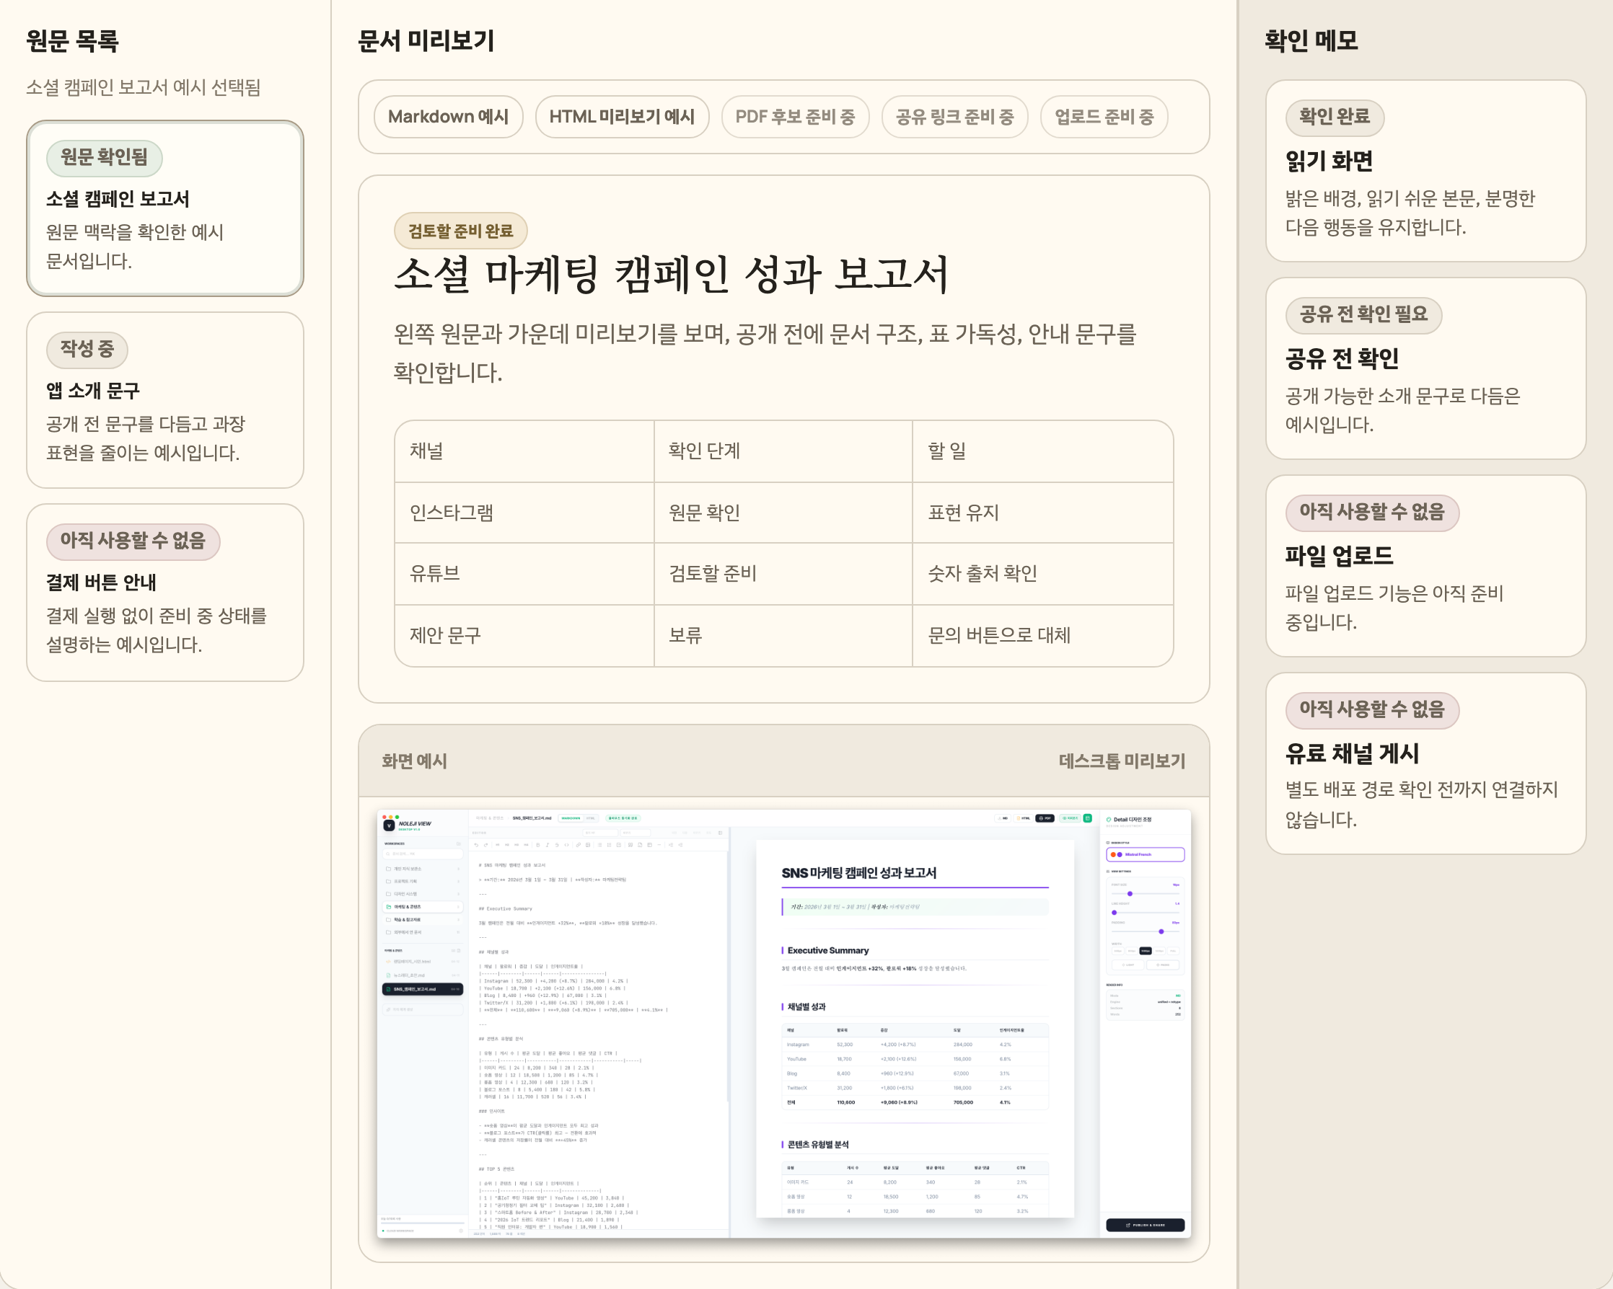
Task: Click the 원문 확인됨 badge
Action: [x=104, y=157]
